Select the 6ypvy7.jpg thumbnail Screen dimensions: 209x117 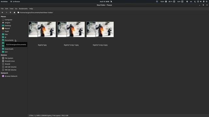point(42,29)
